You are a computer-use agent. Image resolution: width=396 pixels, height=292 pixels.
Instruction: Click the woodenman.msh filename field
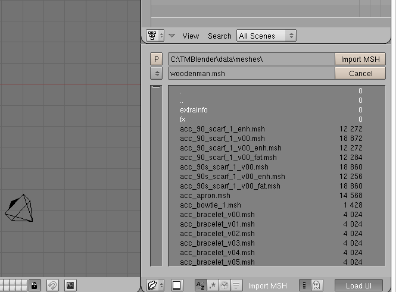point(251,73)
